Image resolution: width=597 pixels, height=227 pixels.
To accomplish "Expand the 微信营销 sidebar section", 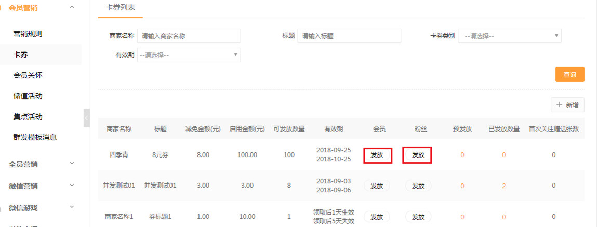I will pyautogui.click(x=72, y=186).
